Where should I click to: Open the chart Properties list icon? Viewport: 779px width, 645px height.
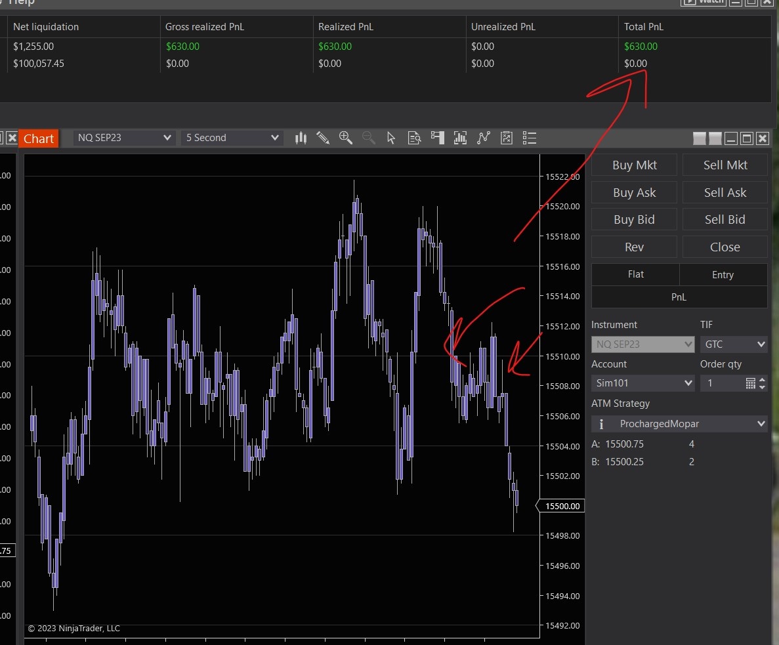[529, 138]
